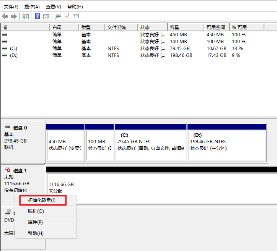Open the 文件(F) menu
This screenshot has height=251, width=277.
point(11,7)
